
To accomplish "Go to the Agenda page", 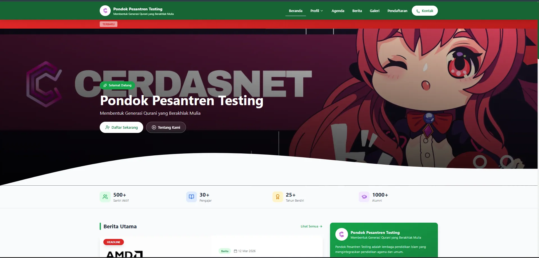I will click(338, 11).
